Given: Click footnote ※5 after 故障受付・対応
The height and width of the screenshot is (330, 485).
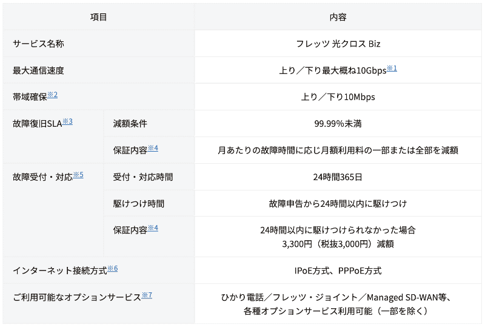Looking at the screenshot, I should [78, 175].
